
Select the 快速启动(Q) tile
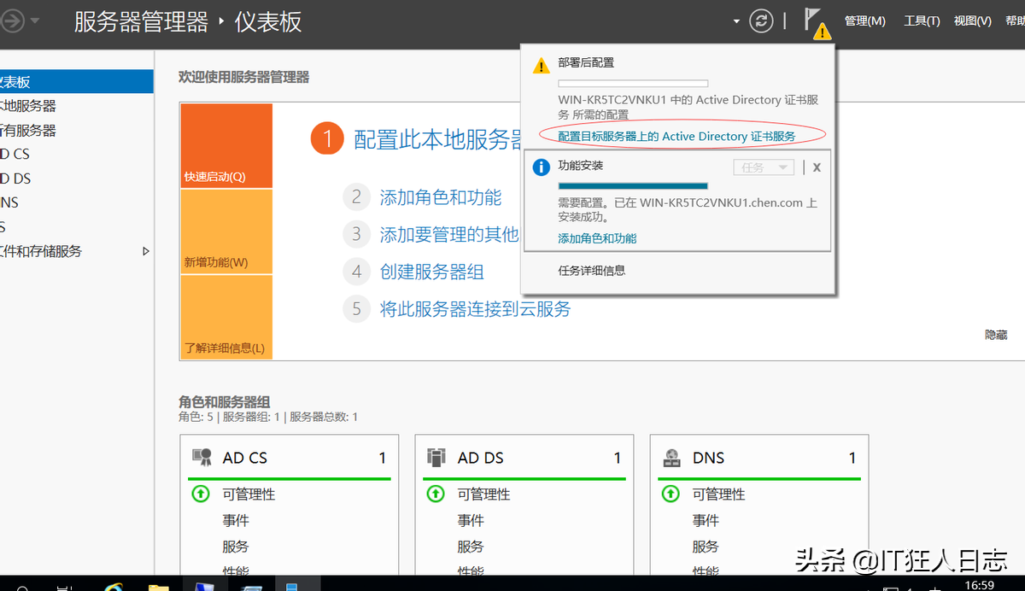pos(226,146)
